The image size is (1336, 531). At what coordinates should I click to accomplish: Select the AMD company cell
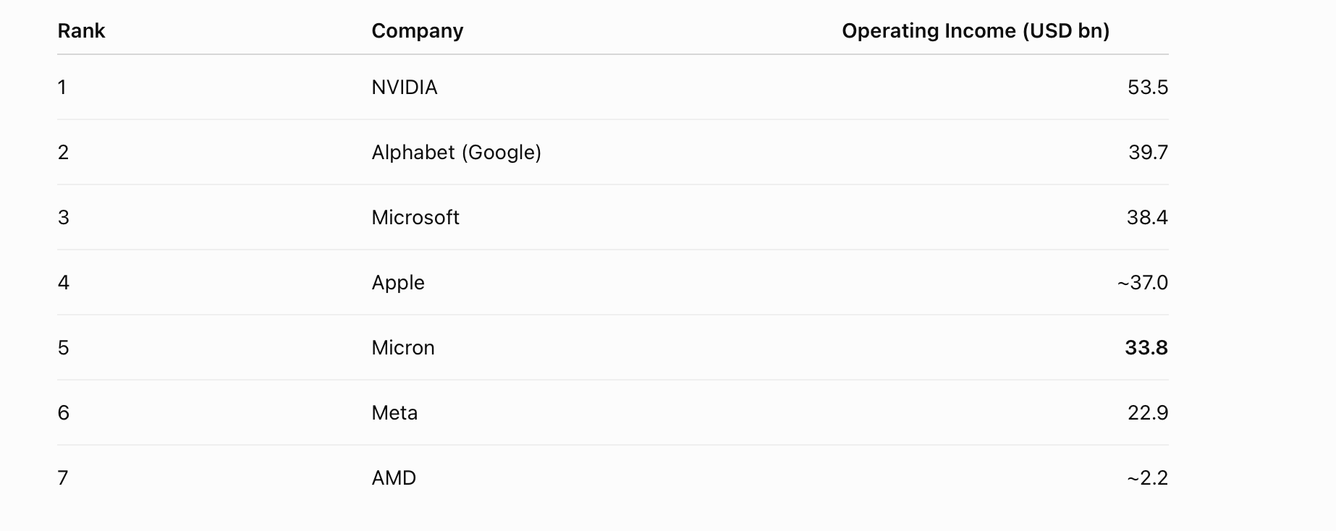(394, 478)
